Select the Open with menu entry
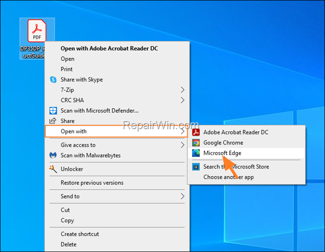Image resolution: width=325 pixels, height=252 pixels. click(116, 131)
